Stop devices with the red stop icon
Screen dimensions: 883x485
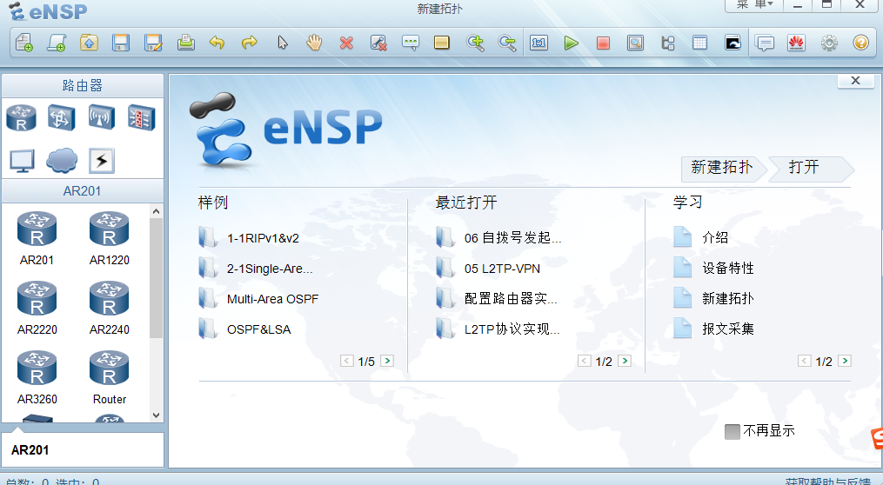(x=603, y=43)
